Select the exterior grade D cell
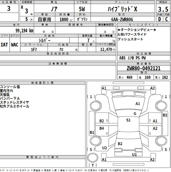The image size is (171, 172). point(160,19)
